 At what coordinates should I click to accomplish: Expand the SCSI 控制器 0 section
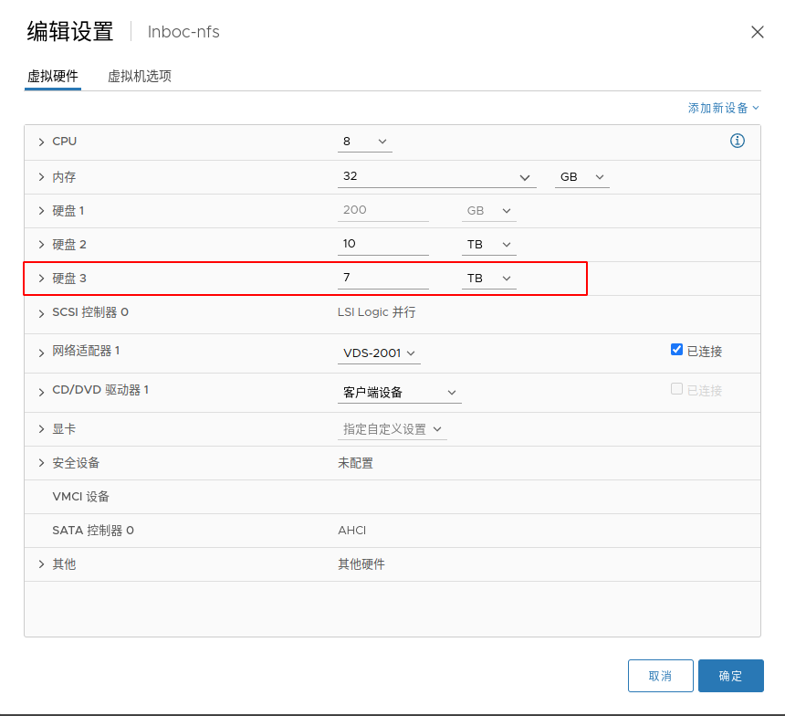42,311
